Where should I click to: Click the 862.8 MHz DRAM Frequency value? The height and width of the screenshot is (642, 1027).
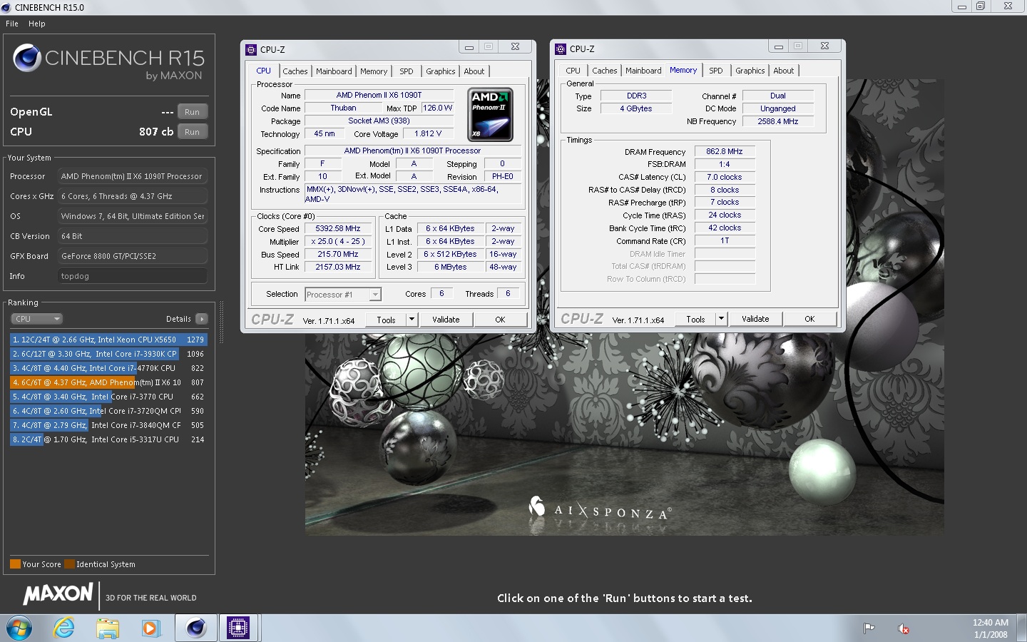coord(725,152)
